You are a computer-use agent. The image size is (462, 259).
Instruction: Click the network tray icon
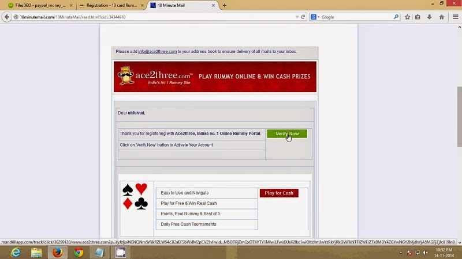click(417, 253)
